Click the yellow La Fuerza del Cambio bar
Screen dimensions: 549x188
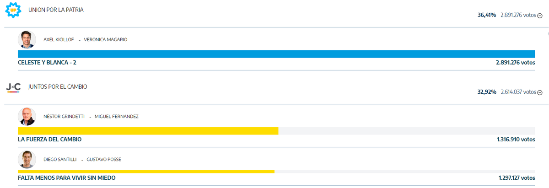(148, 131)
